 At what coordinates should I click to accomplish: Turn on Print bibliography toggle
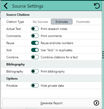35,71
